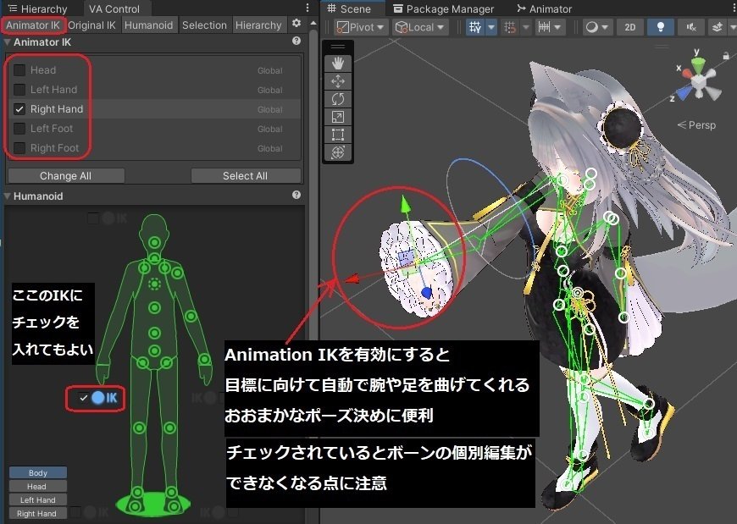Screen dimensions: 737x524
Task: Select the Rotate tool in Scene overlay
Action: tap(337, 99)
